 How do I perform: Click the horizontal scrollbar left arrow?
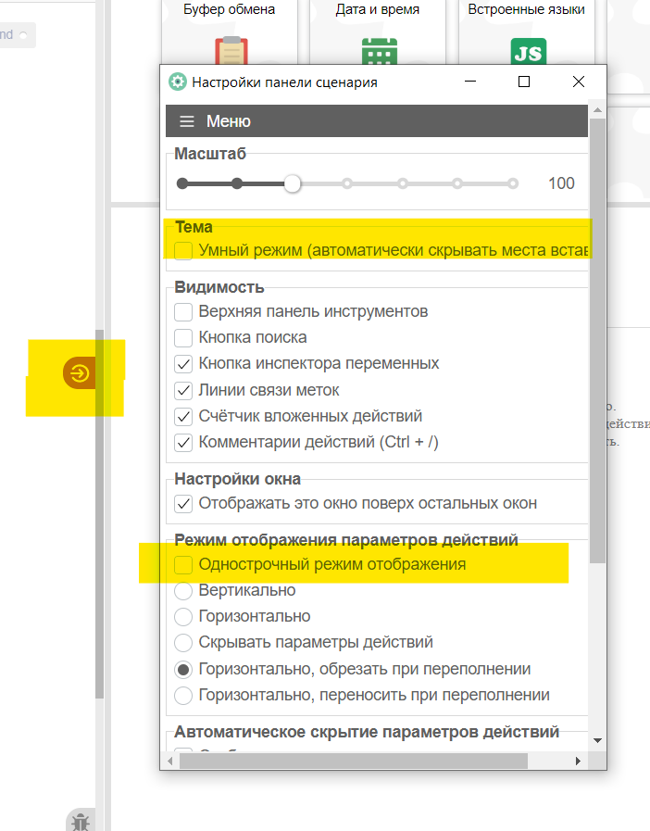[x=170, y=761]
